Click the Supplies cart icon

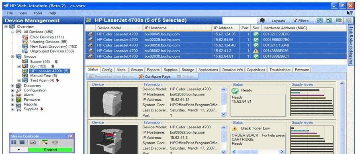(18, 109)
